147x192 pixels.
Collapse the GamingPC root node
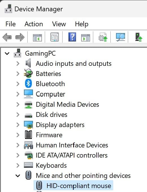pos(7,53)
